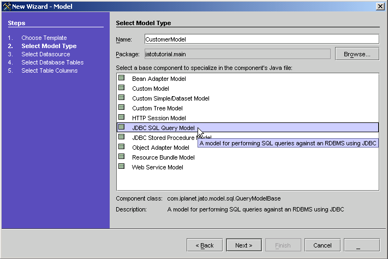Click the Cancel button
Viewport: 388px width, 259px height.
point(323,245)
